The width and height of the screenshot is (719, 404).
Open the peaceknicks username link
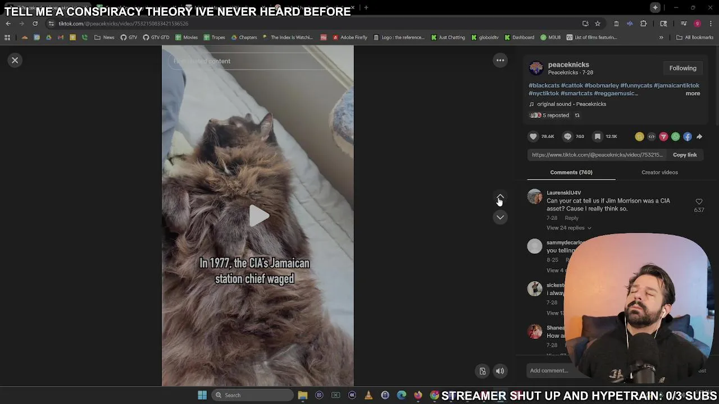[x=568, y=65]
